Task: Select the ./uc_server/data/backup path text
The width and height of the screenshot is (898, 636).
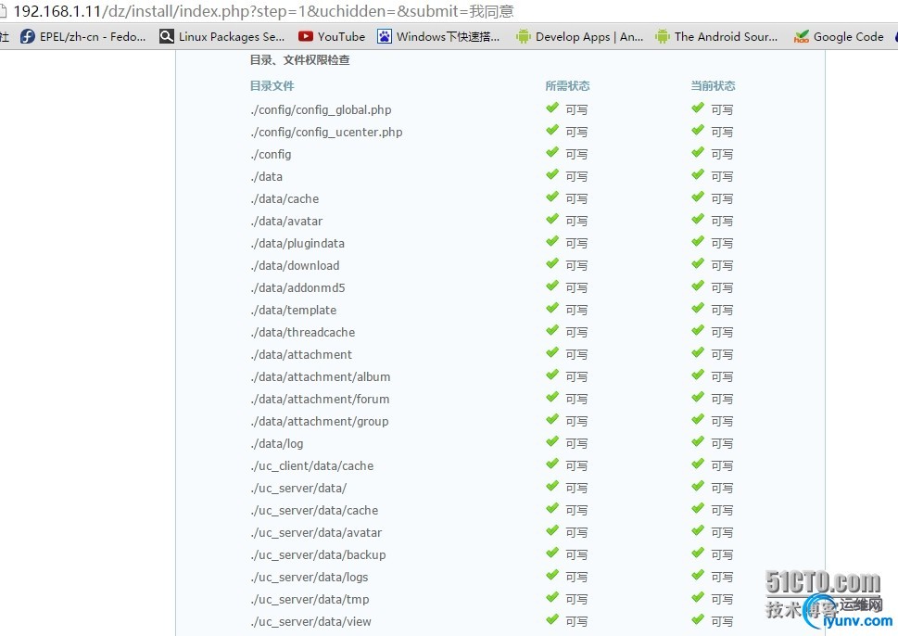Action: (318, 555)
